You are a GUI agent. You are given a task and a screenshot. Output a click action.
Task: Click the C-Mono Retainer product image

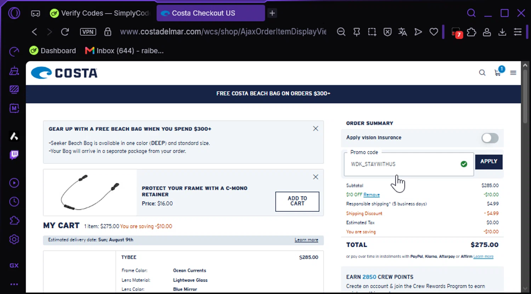(90, 193)
